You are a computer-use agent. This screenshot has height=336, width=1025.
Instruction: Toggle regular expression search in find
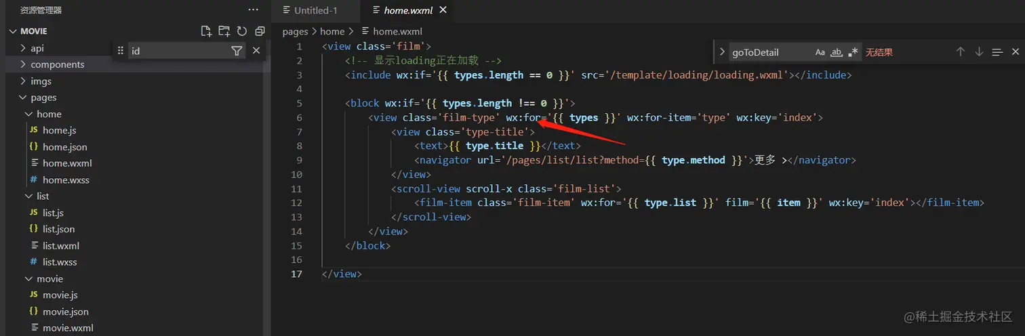(853, 52)
